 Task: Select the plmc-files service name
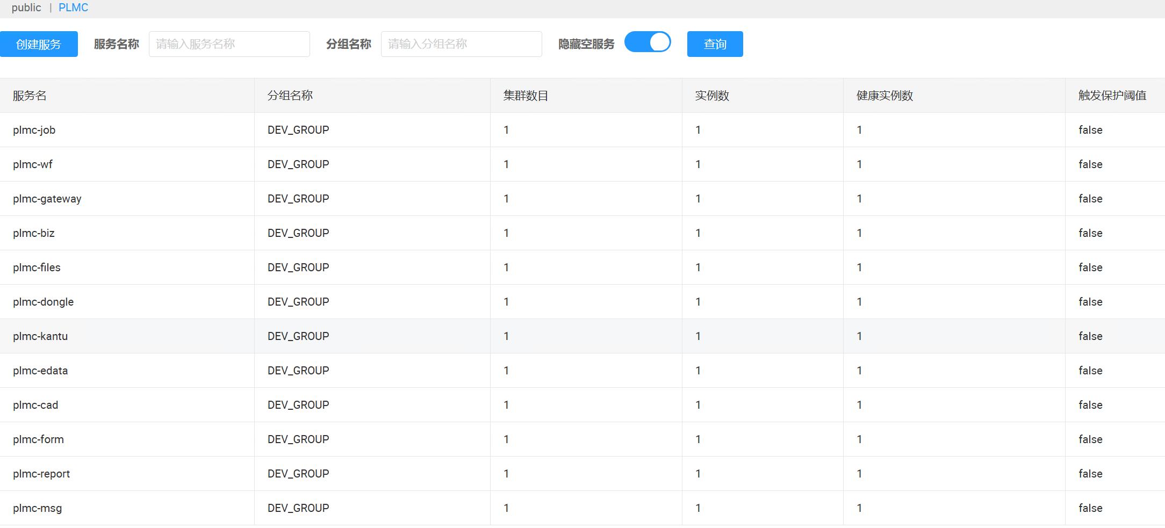tap(37, 267)
